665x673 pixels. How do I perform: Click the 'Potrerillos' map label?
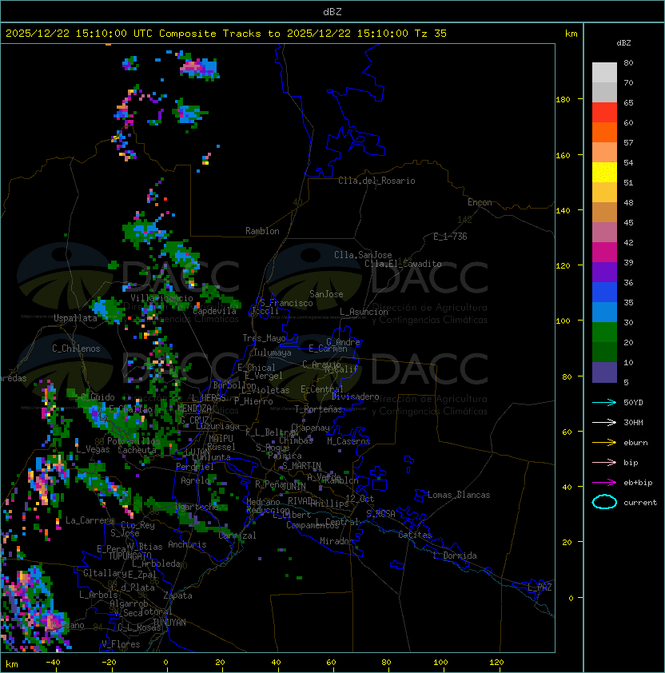click(x=133, y=441)
